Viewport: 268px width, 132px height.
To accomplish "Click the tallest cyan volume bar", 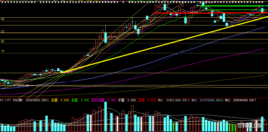I will point(106,117).
